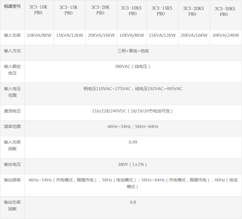Click the 380V（1±1%）output voltage value
The height and width of the screenshot is (219, 242).
(133, 164)
